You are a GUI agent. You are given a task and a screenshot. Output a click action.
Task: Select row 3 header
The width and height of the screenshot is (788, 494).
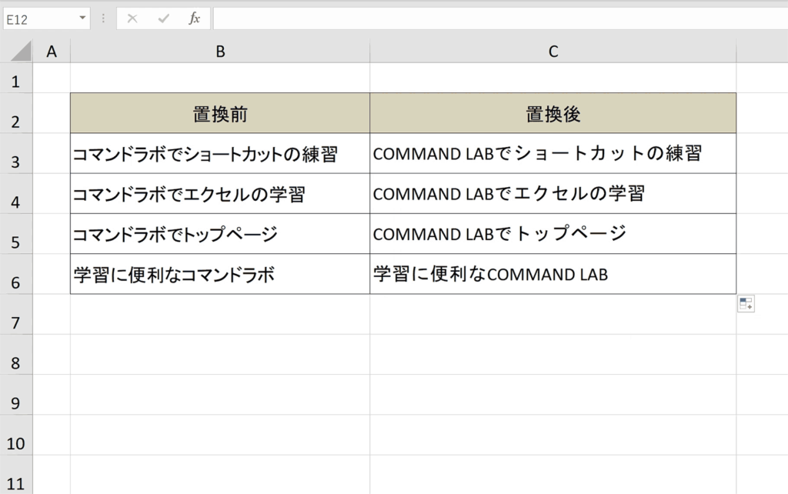(x=16, y=153)
